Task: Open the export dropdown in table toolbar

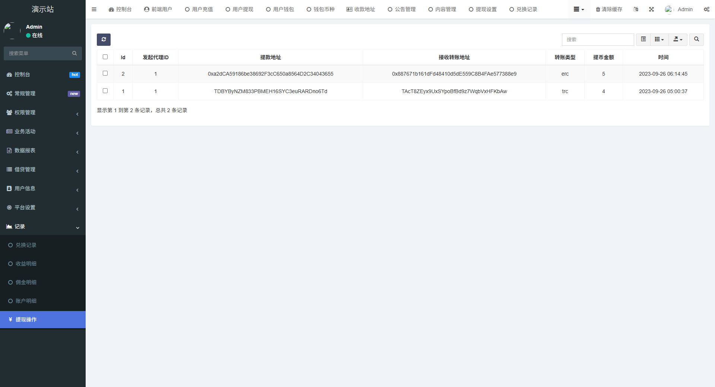Action: tap(678, 39)
